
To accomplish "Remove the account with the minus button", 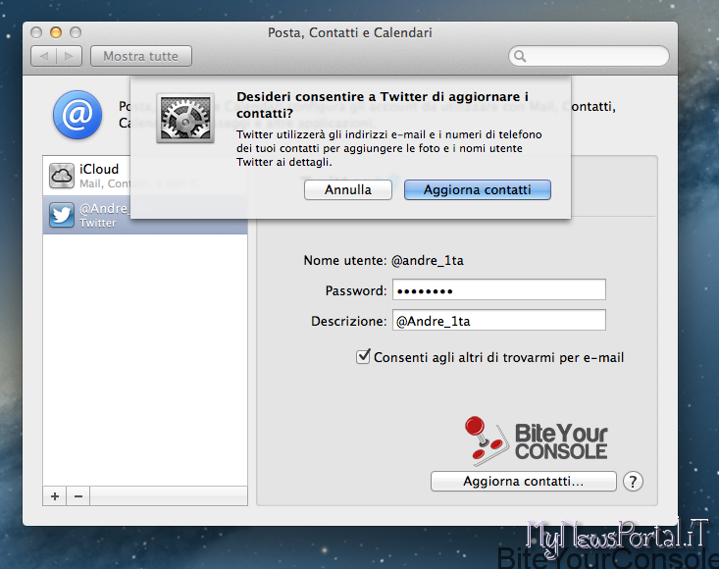I will click(x=78, y=496).
